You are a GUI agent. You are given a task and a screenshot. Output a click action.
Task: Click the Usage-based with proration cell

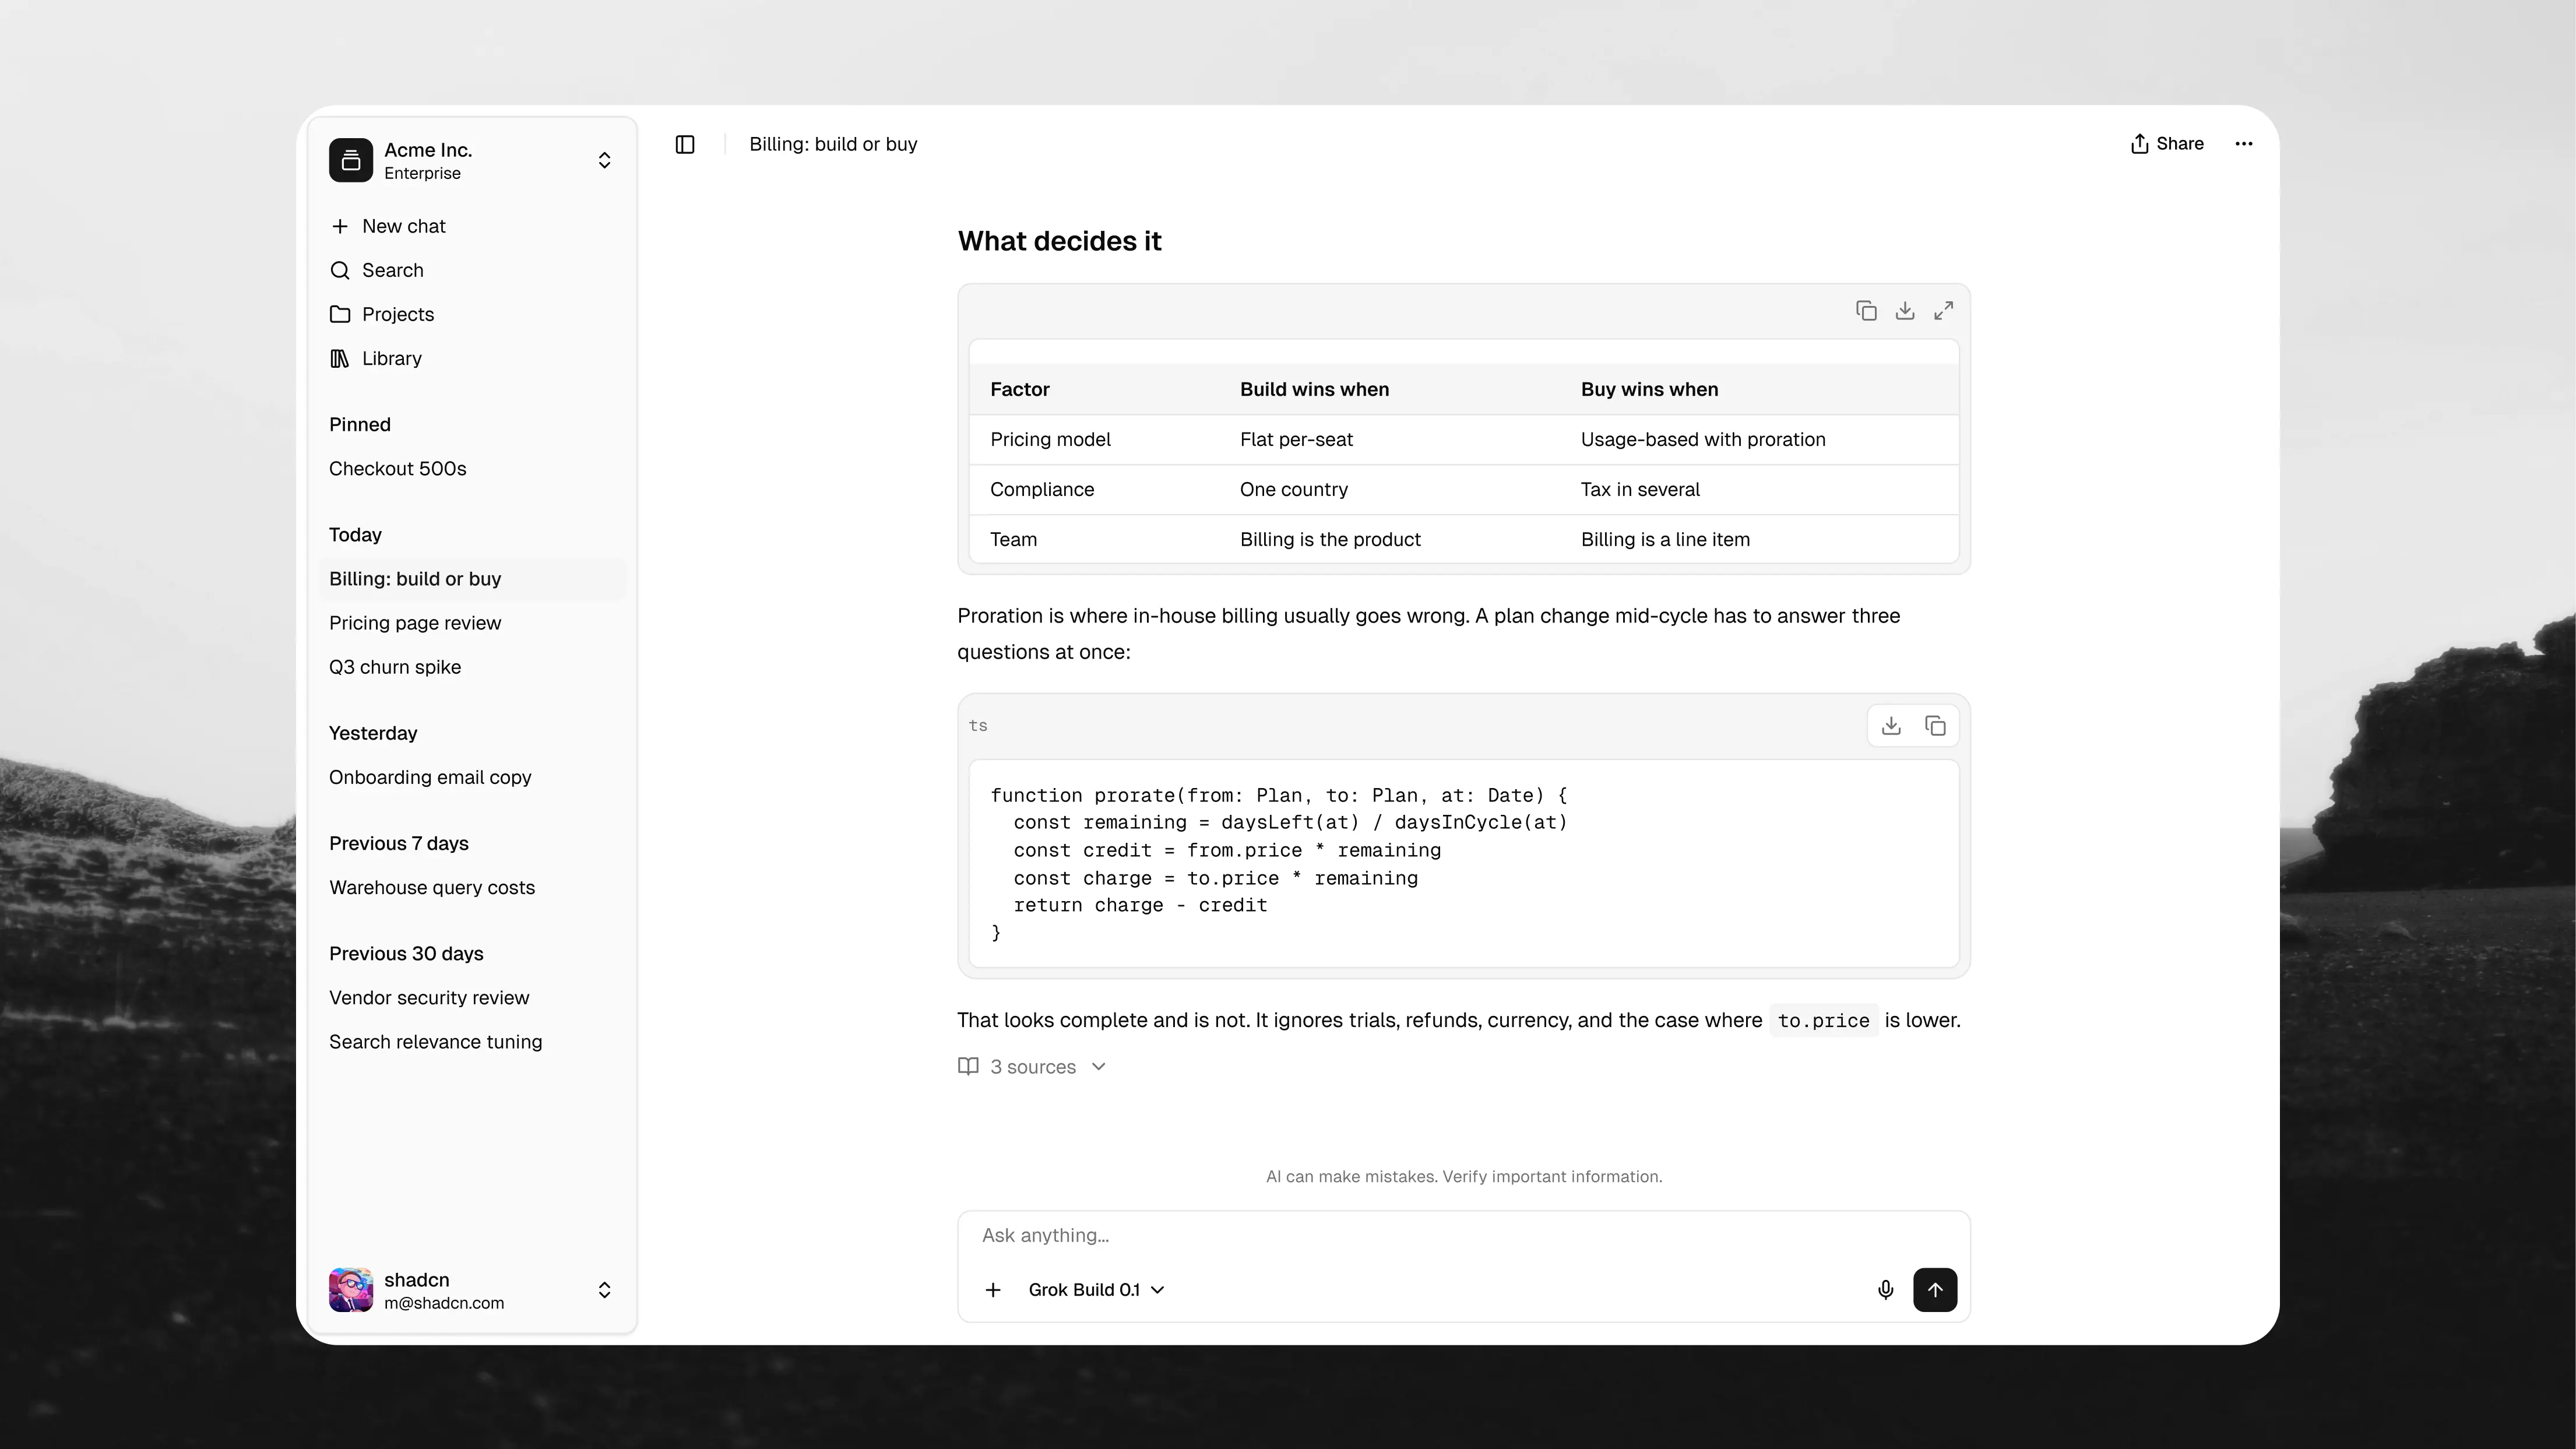[x=1703, y=440]
